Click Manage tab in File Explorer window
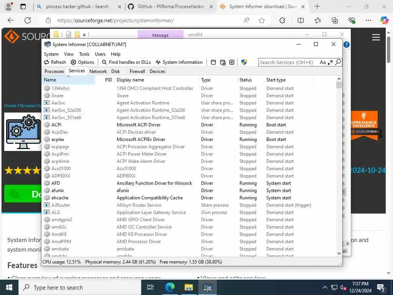 [x=160, y=35]
